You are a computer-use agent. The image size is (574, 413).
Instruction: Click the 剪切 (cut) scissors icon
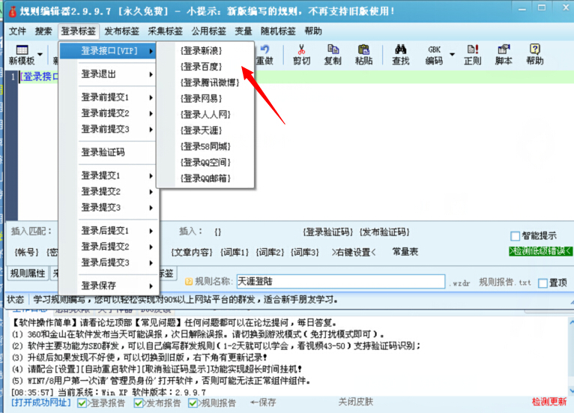point(302,54)
